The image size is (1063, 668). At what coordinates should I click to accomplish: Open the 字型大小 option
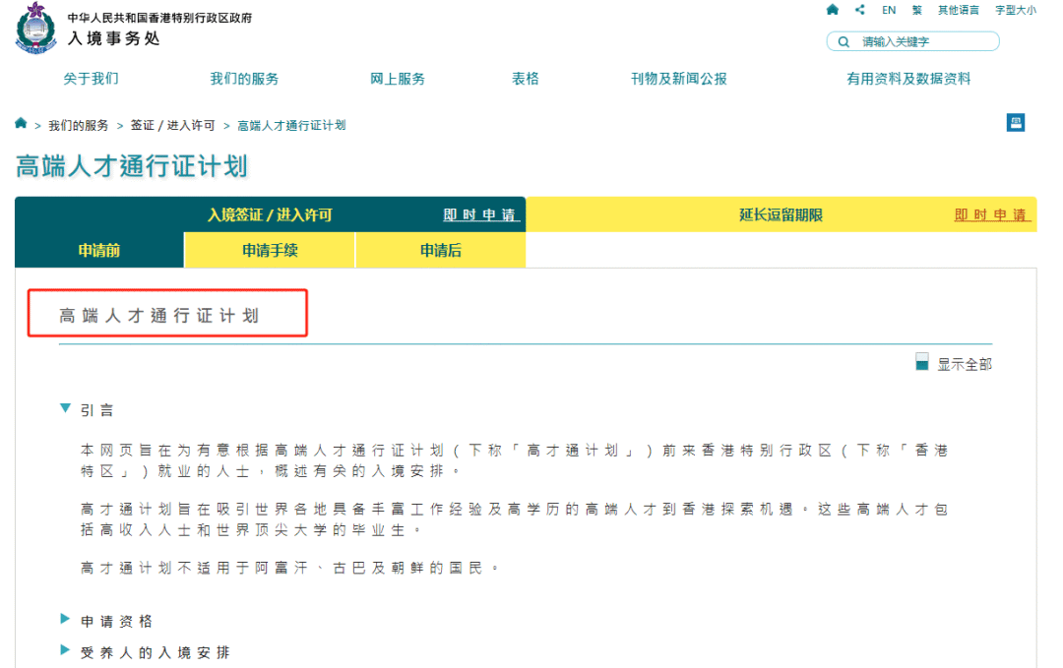click(x=1015, y=10)
